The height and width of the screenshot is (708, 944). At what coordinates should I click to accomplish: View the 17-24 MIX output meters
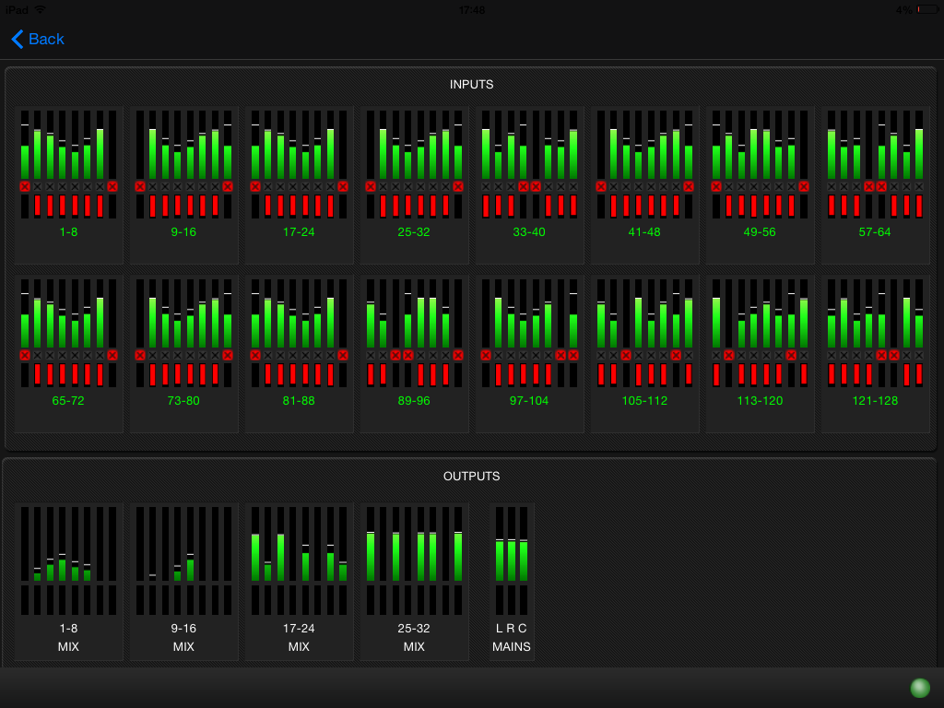pos(299,581)
